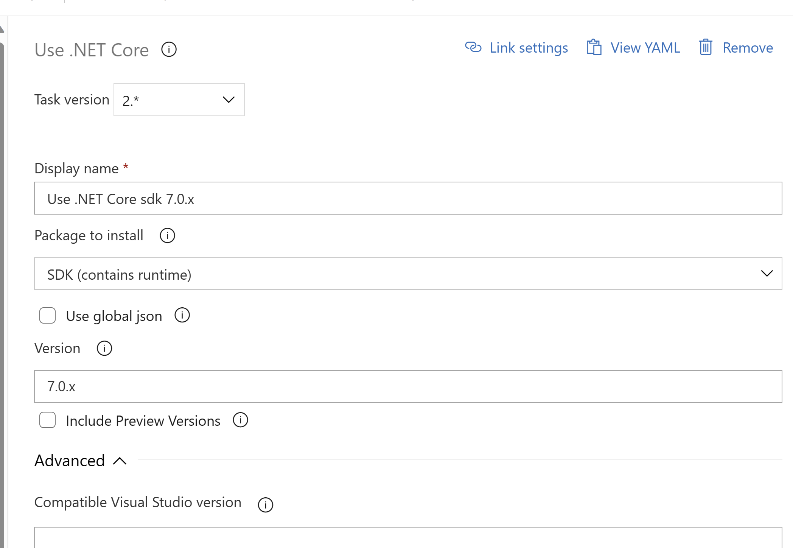
Task: Click the info icon next to Package to install
Action: [167, 236]
